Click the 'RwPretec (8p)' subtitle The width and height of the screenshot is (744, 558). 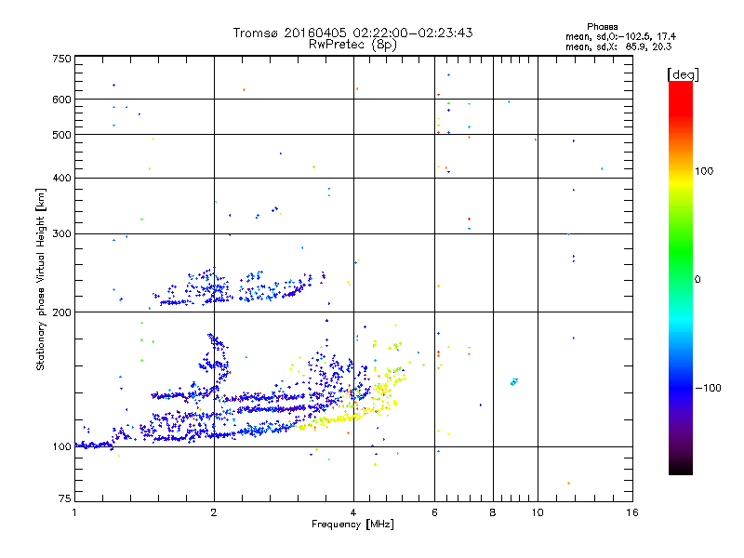point(352,45)
